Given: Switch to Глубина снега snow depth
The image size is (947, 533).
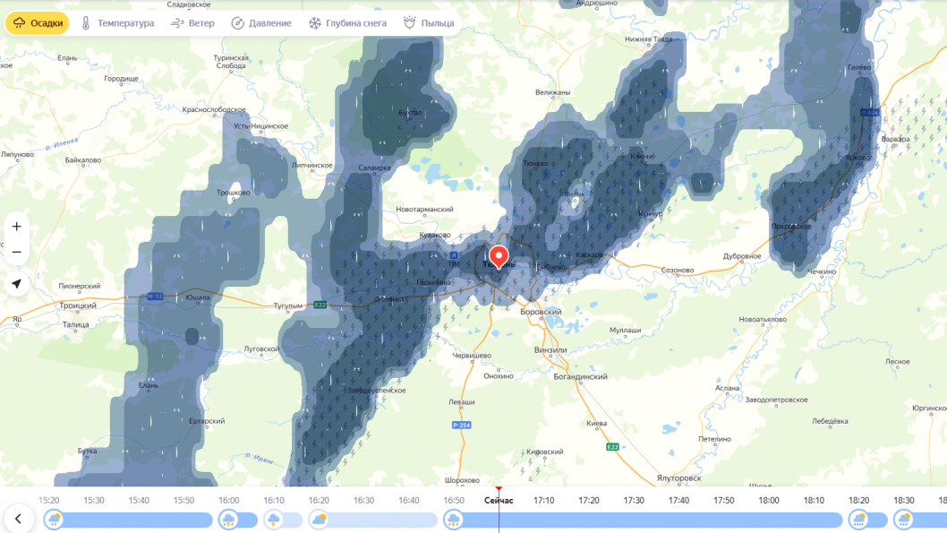Looking at the screenshot, I should pyautogui.click(x=347, y=23).
